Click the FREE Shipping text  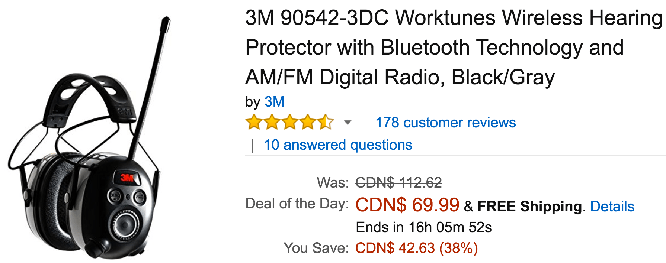tap(530, 206)
